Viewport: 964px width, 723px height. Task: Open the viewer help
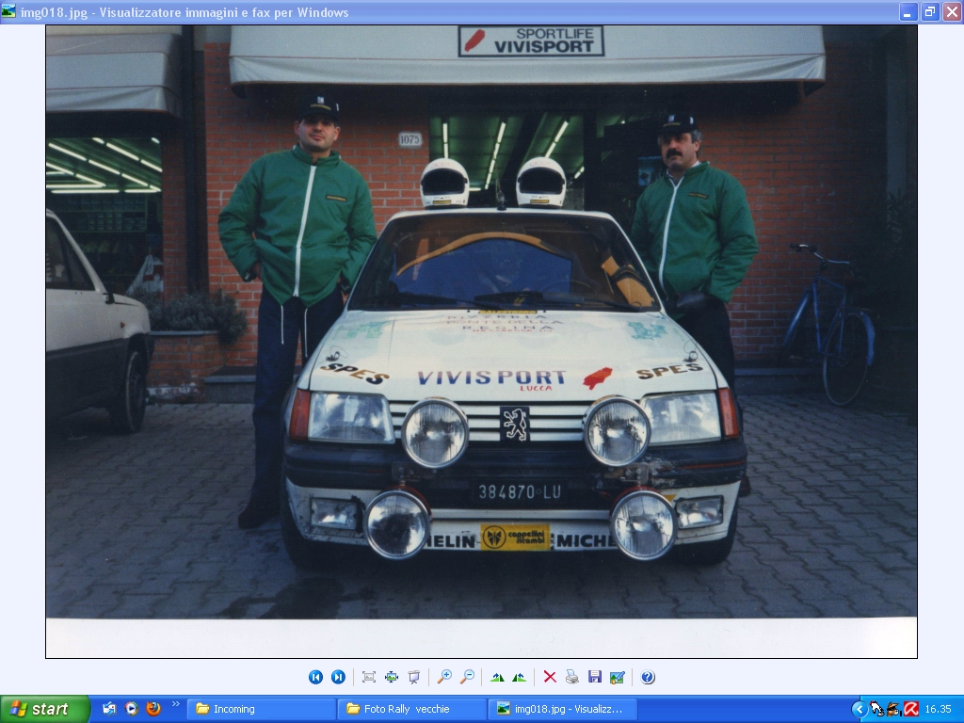pyautogui.click(x=648, y=677)
